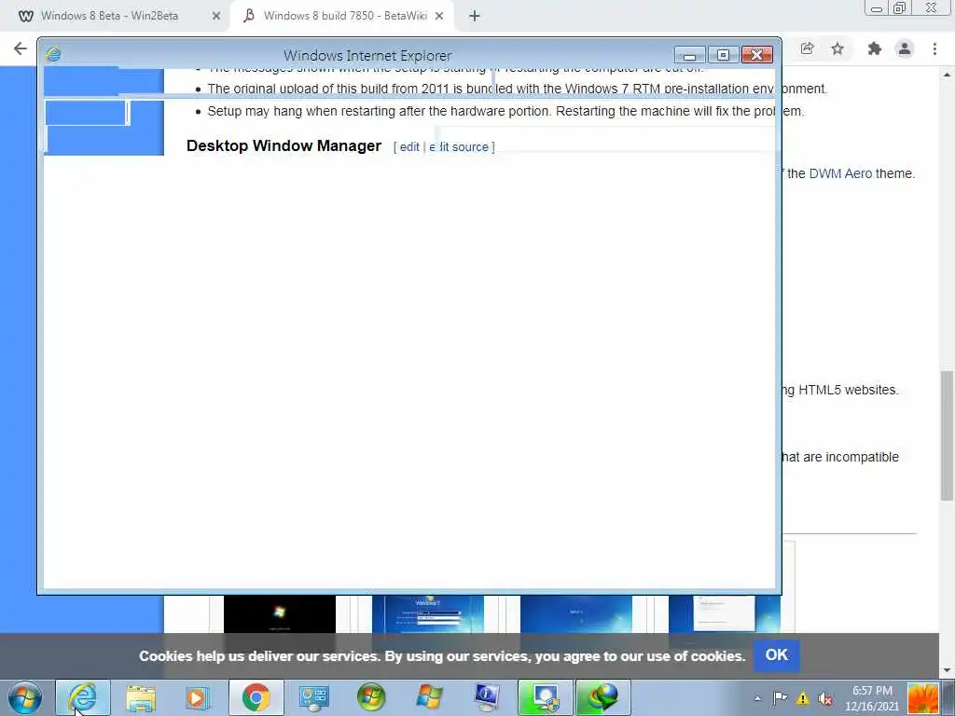
Task: Click the text 'HTML5 websites.'
Action: (x=849, y=390)
